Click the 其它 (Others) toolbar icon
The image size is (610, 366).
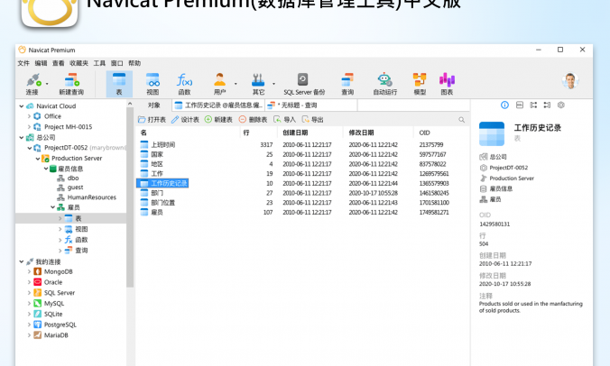258,83
